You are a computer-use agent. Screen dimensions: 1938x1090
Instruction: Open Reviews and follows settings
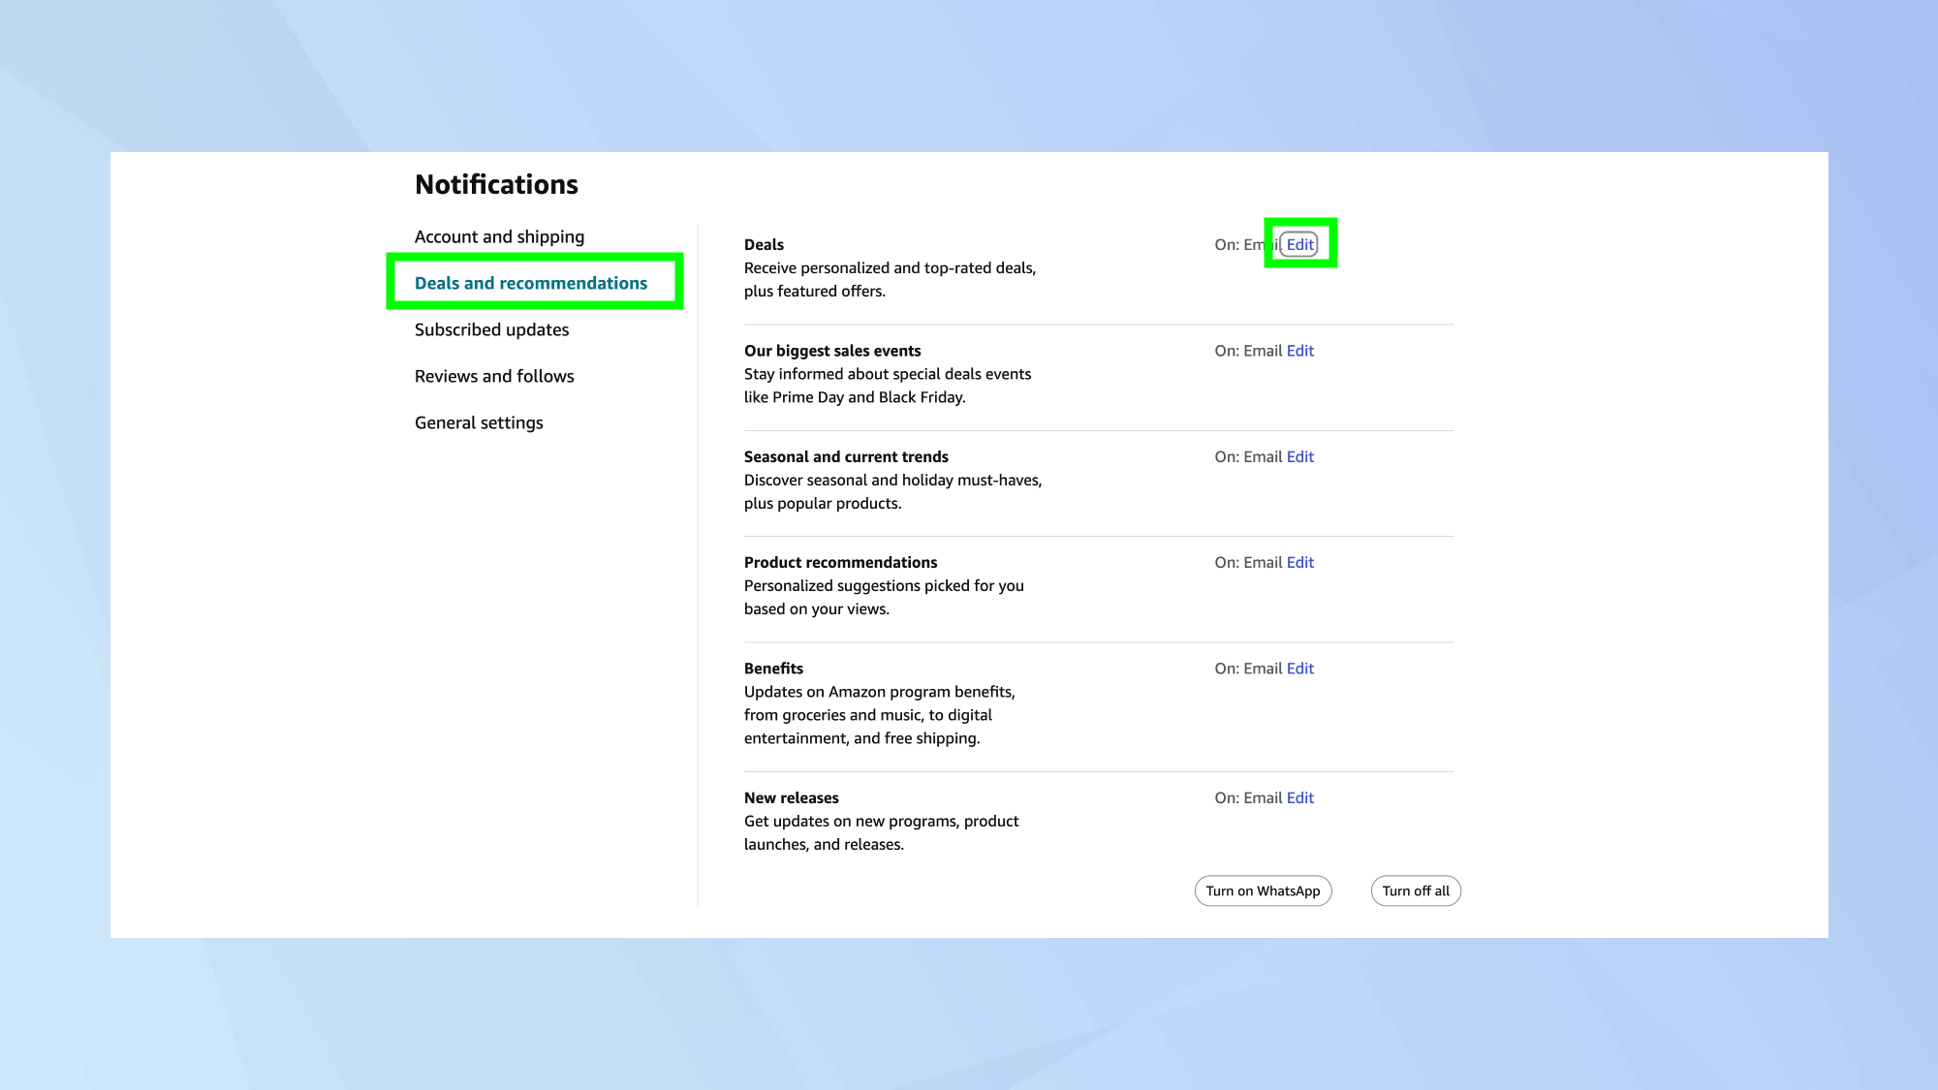pos(494,376)
